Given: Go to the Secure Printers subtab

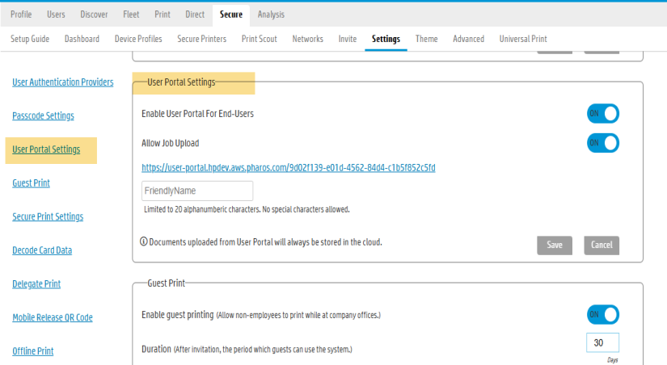Looking at the screenshot, I should pos(201,39).
